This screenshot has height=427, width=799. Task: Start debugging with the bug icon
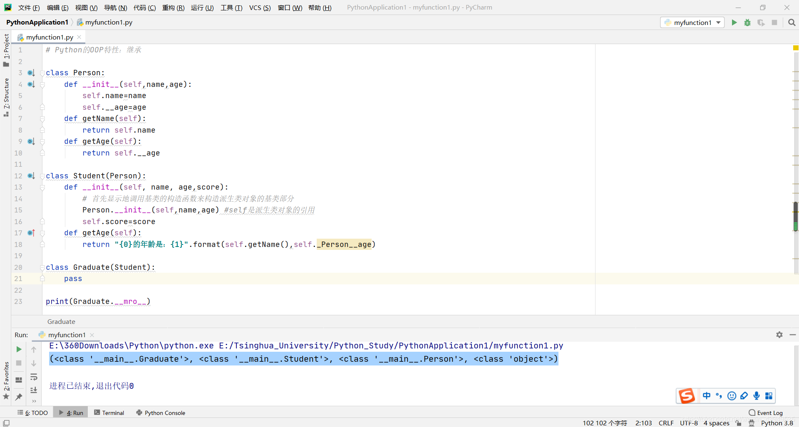pos(747,22)
